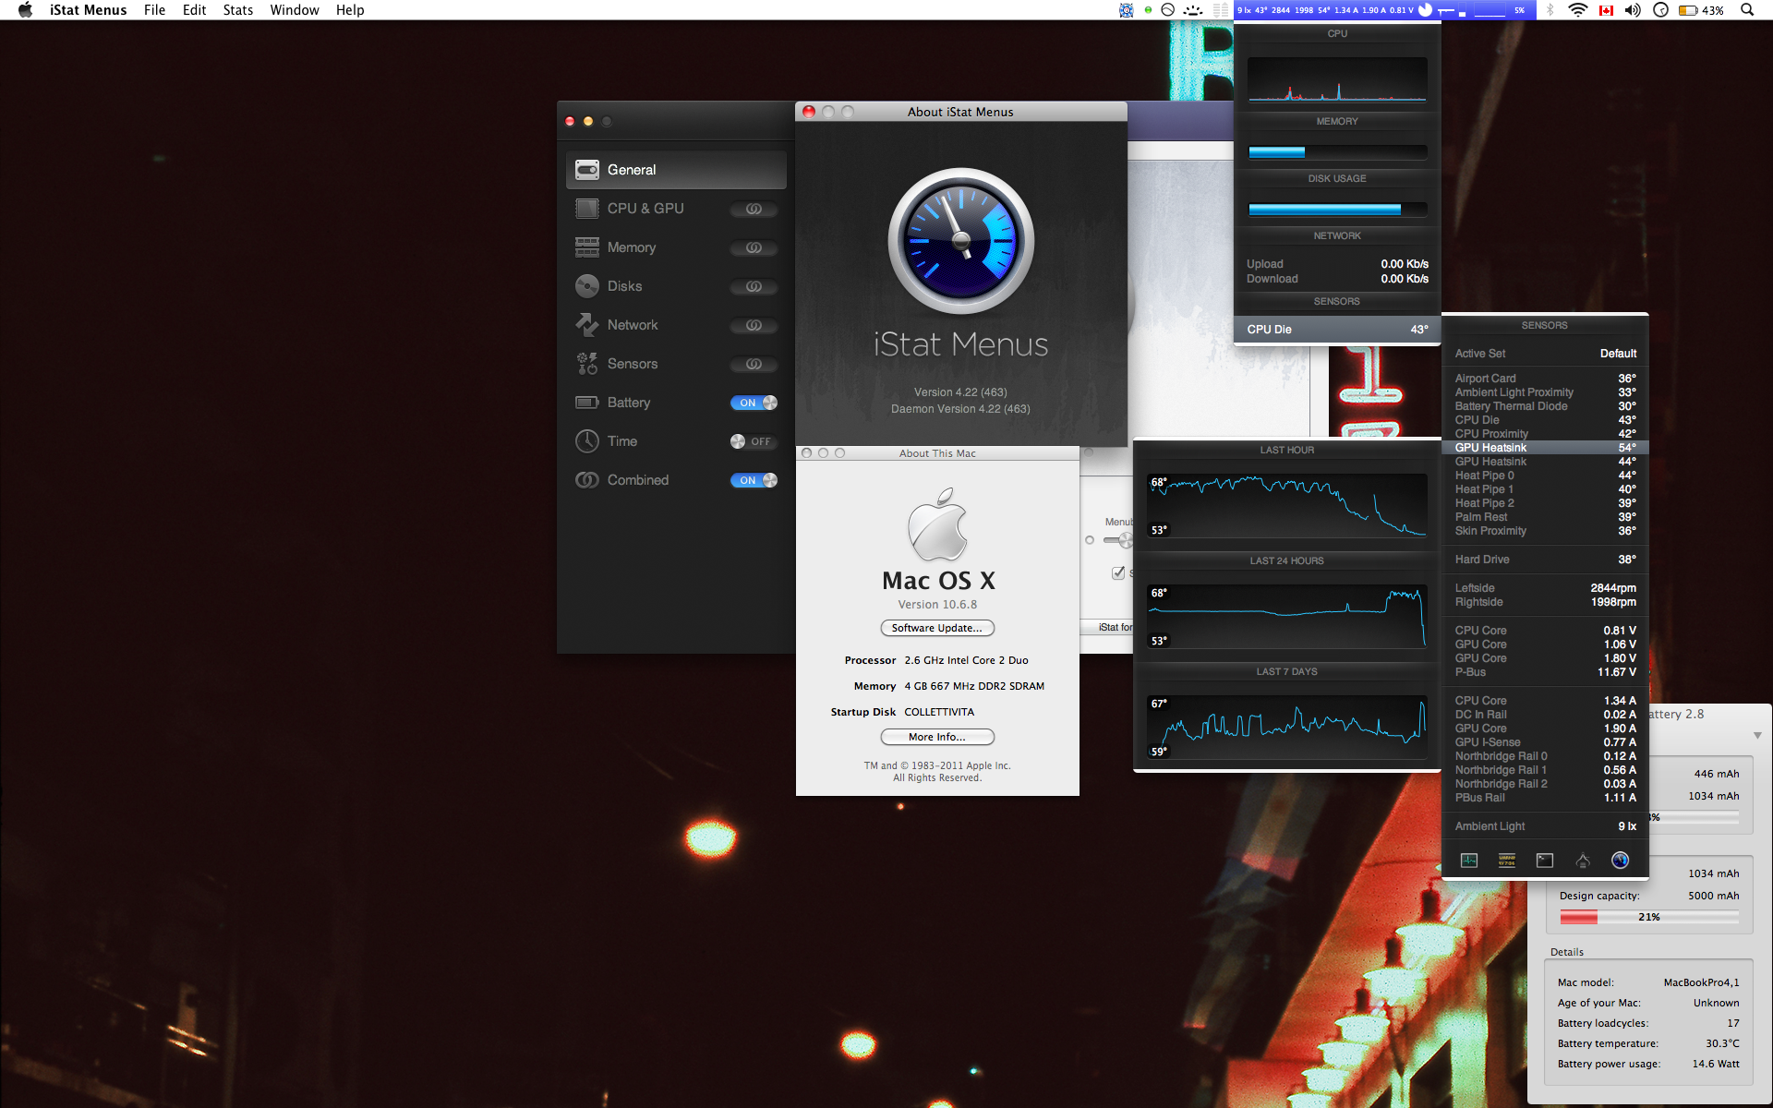
Task: Click the Bluetooth icon in menu bar
Action: (x=1550, y=10)
